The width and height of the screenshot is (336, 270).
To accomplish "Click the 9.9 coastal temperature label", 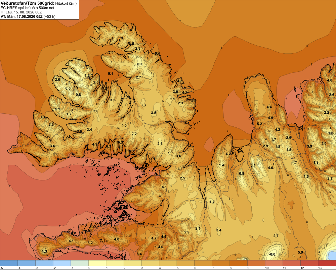I will coord(251,118).
